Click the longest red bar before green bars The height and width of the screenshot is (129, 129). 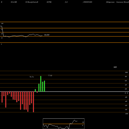tap(34, 102)
